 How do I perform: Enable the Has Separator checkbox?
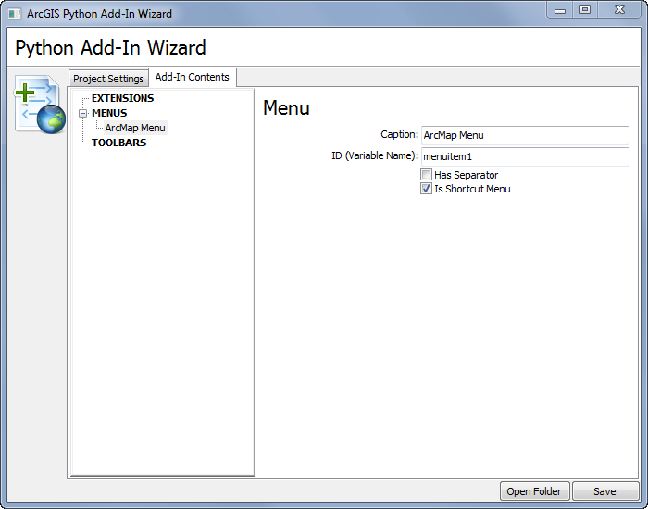pos(426,175)
